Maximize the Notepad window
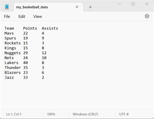 click(x=133, y=4)
